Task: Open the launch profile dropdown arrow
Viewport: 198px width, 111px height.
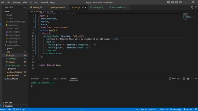Action: pos(181,79)
